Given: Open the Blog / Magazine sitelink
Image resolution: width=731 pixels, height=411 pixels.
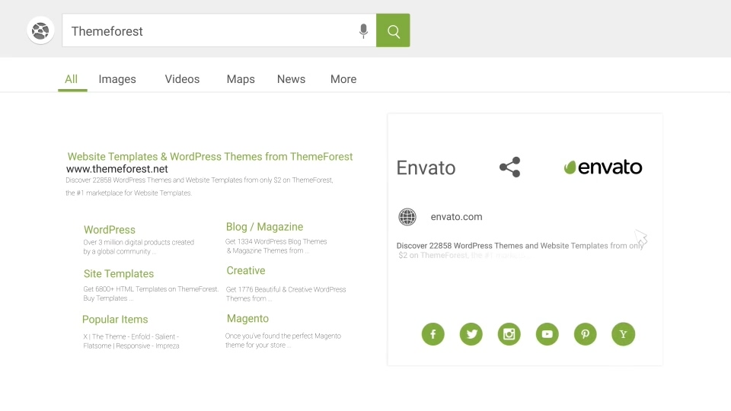Looking at the screenshot, I should click(264, 227).
